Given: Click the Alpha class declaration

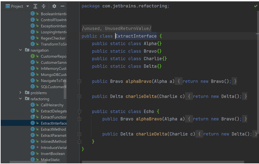Looking at the screenshot, I should click(x=127, y=44).
